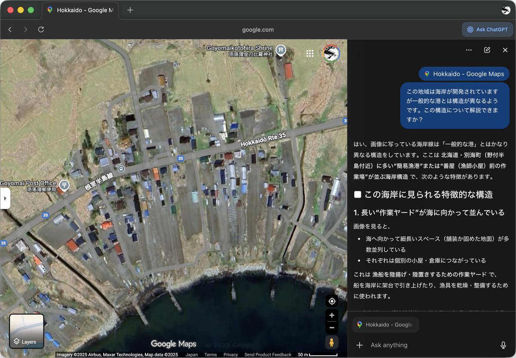The height and width of the screenshot is (358, 516).
Task: Click the google.com address bar
Action: pos(258,30)
